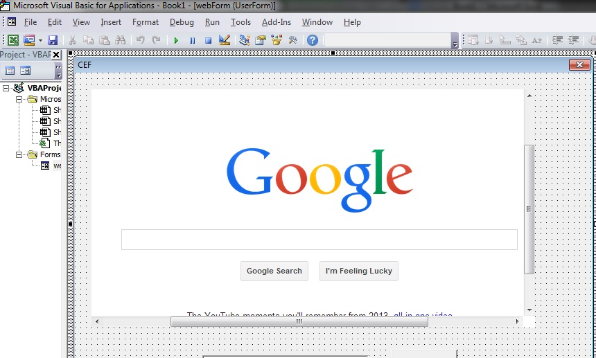Click View Object icon in Project panel
Screen dimensions: 596x358
25,71
